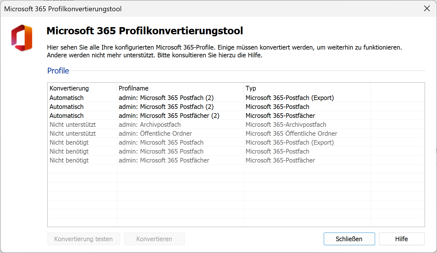Click the Profilname column header
Viewport: 437px width, 253px height.
click(133, 88)
